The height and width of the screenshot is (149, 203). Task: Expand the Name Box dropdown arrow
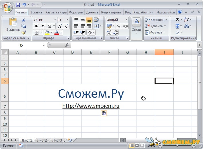(44, 45)
